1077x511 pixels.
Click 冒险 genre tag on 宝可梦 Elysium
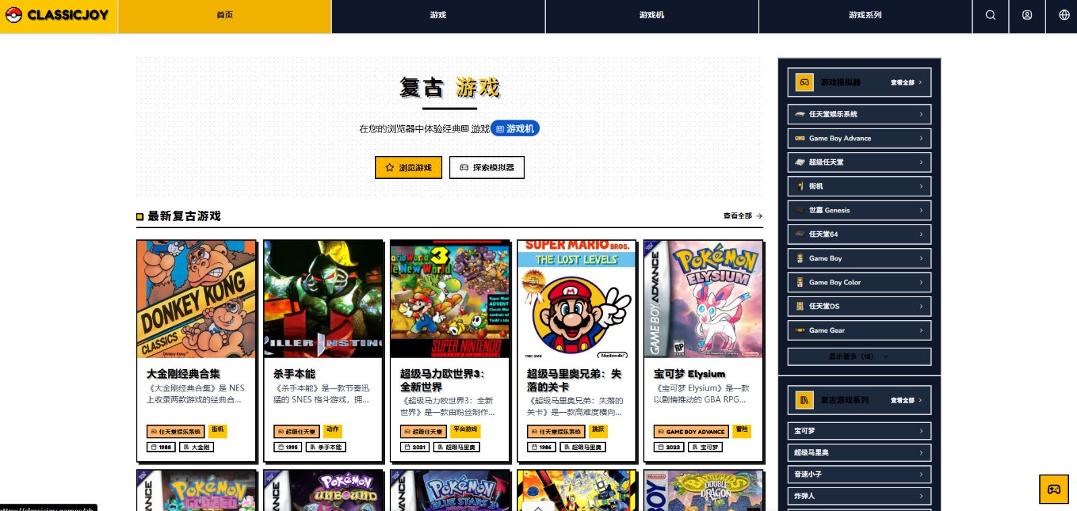coord(742,430)
